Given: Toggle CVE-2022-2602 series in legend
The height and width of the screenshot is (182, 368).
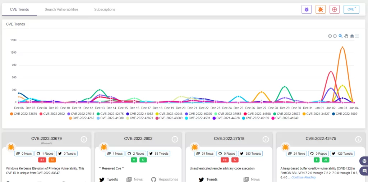Looking at the screenshot, I should point(52,114).
